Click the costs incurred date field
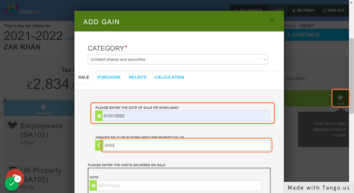The height and width of the screenshot is (193, 354). tap(179, 185)
